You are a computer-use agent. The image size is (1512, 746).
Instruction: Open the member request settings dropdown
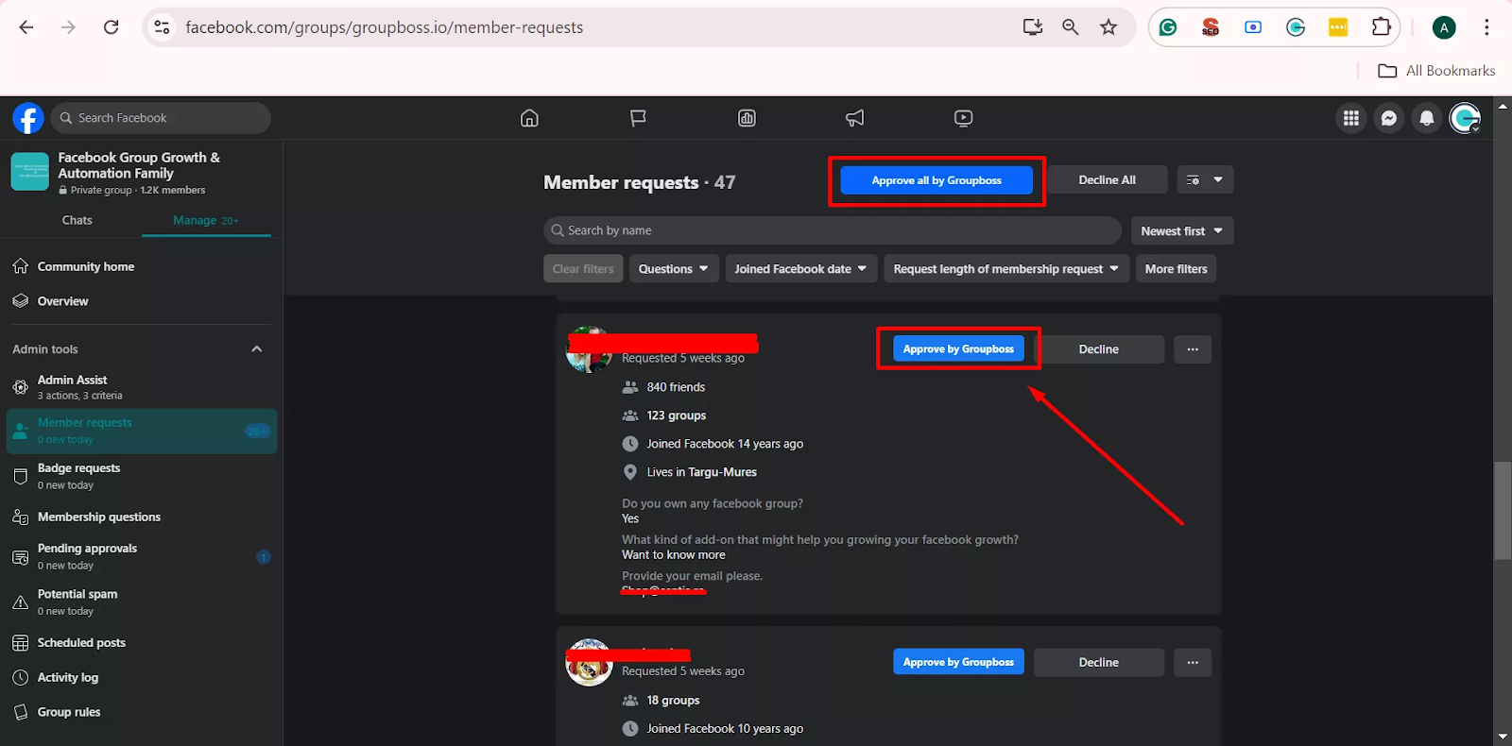point(1205,180)
